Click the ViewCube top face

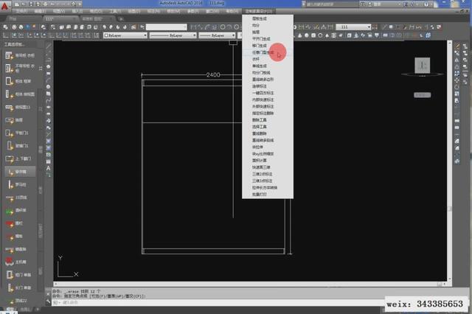point(424,67)
